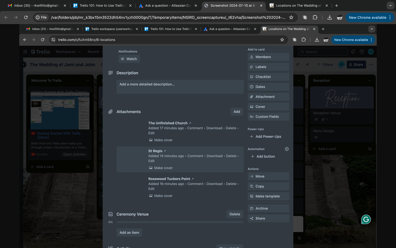The image size is (396, 248).
Task: Click Add an item under Ceremony Venue
Action: pyautogui.click(x=129, y=232)
